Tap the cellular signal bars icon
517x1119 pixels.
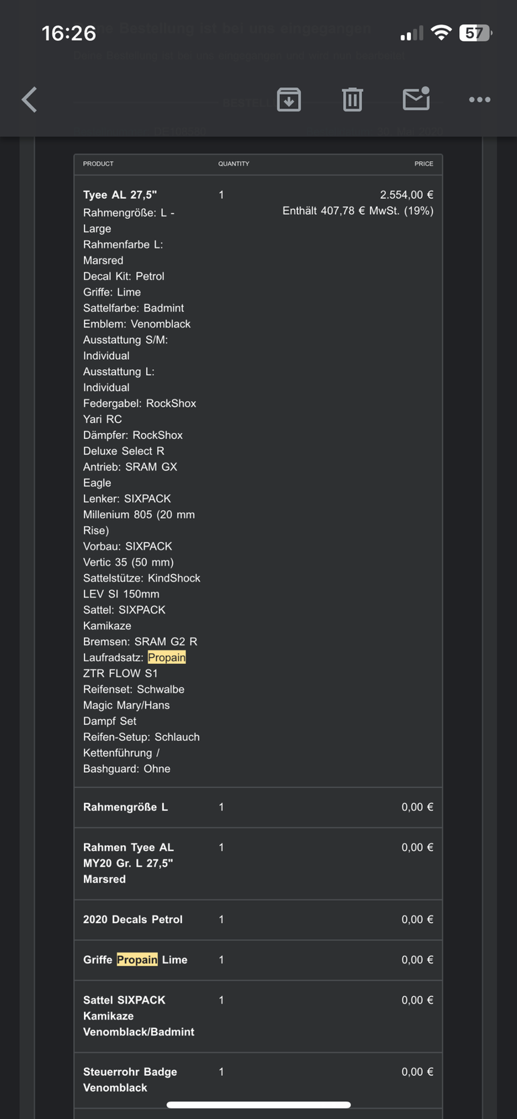(x=412, y=34)
